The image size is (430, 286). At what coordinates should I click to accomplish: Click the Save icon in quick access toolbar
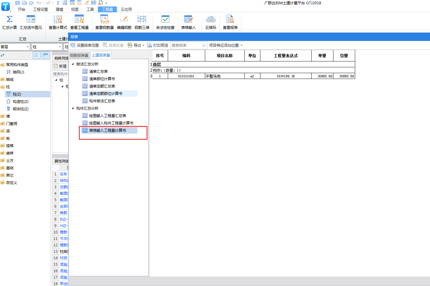[17, 3]
